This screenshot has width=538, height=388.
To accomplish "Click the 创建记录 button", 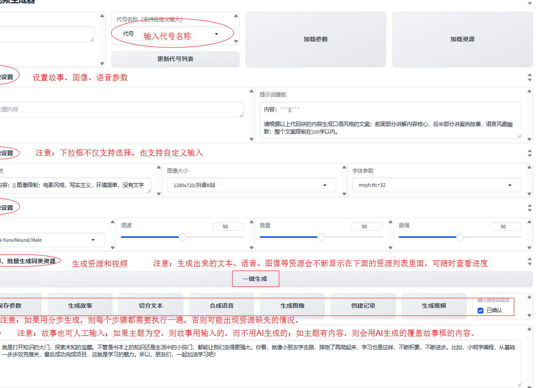I will [363, 306].
